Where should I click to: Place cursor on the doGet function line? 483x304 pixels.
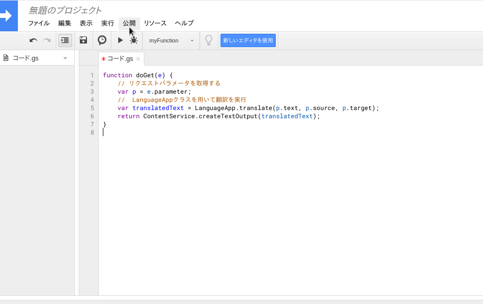click(x=138, y=75)
